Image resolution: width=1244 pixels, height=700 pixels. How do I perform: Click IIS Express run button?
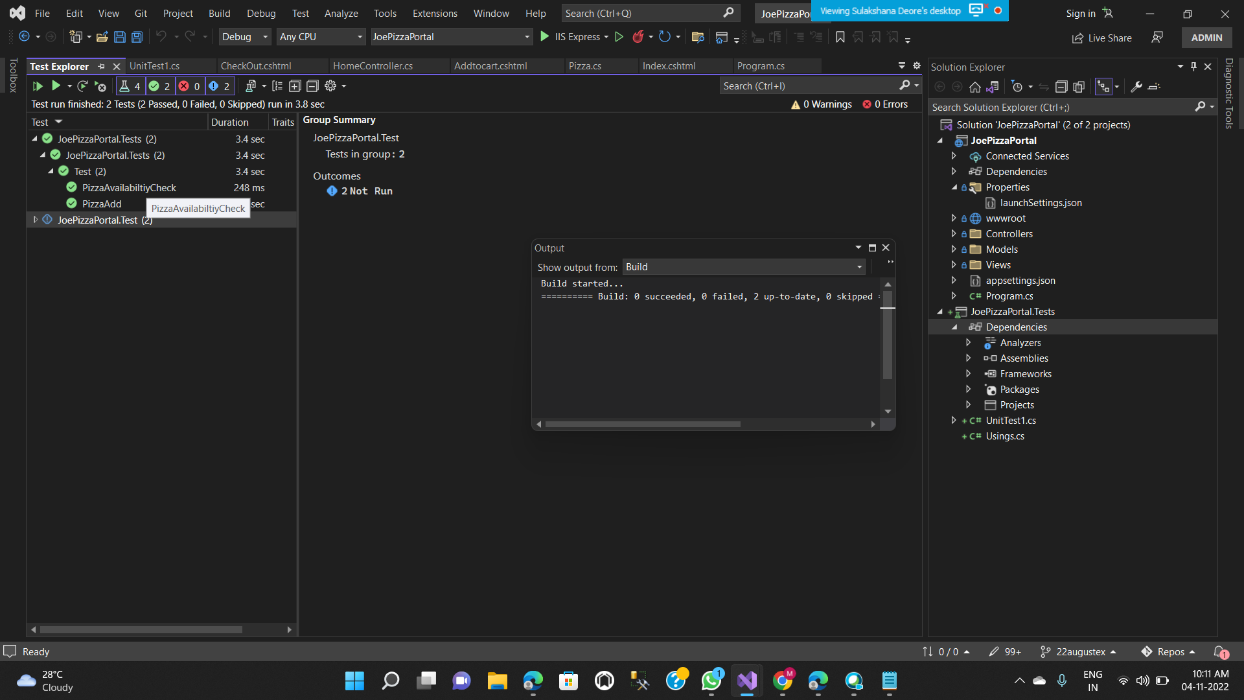(x=570, y=37)
